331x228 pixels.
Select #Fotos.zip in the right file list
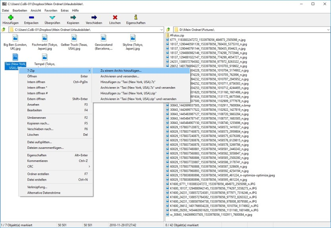178,35
